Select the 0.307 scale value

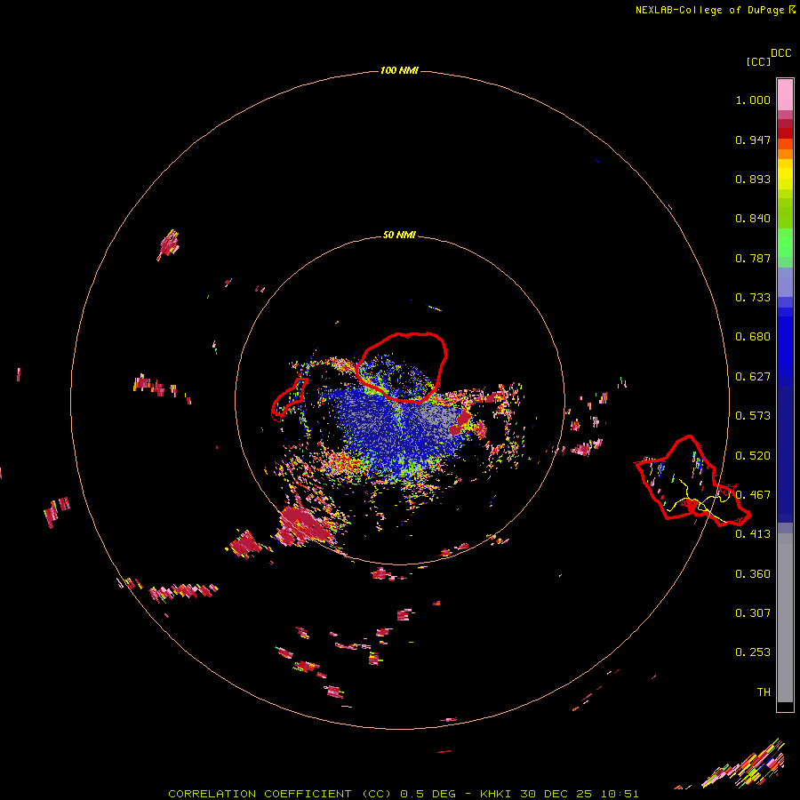(x=753, y=613)
